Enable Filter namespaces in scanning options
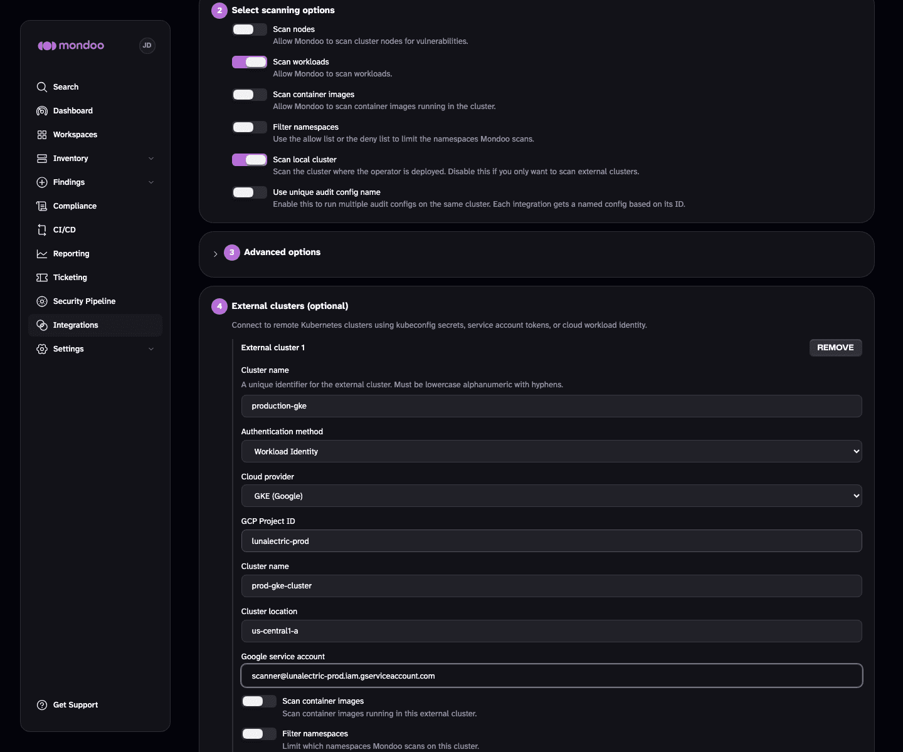This screenshot has width=903, height=752. pyautogui.click(x=250, y=127)
